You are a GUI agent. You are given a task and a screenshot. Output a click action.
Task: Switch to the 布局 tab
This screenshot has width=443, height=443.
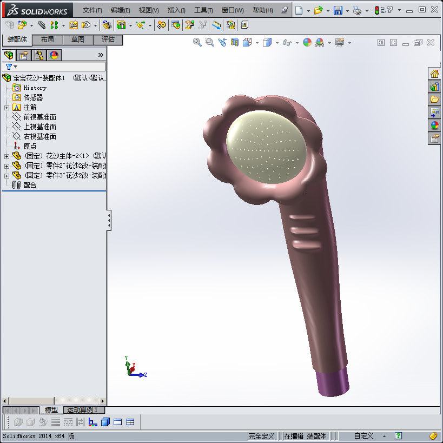(48, 39)
